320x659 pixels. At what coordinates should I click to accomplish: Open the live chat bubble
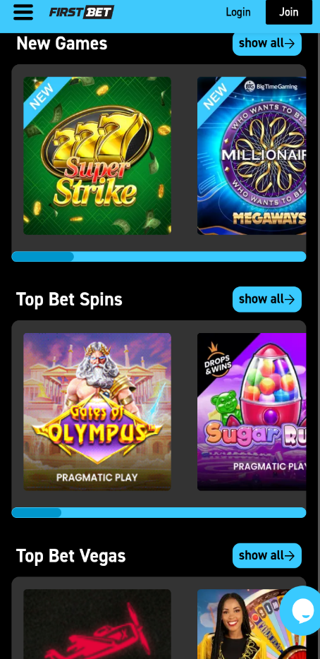point(302,610)
